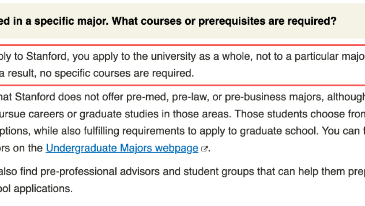Screen dimensions: 365x206
Task: Click the phrase 'Those students choose'
Action: [x=286, y=114]
